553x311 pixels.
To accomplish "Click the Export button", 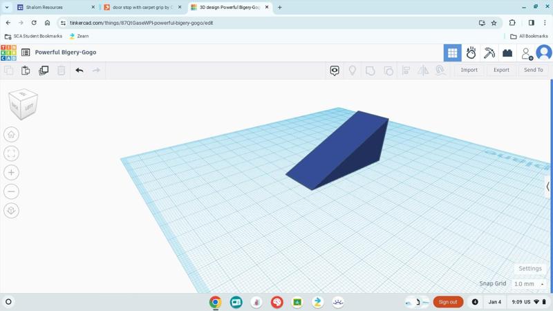I will (501, 70).
